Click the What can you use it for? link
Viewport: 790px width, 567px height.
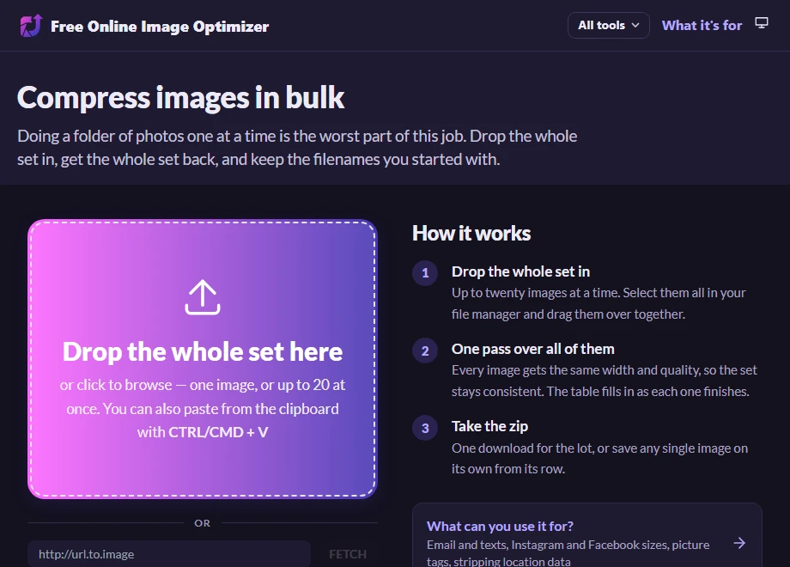(500, 526)
